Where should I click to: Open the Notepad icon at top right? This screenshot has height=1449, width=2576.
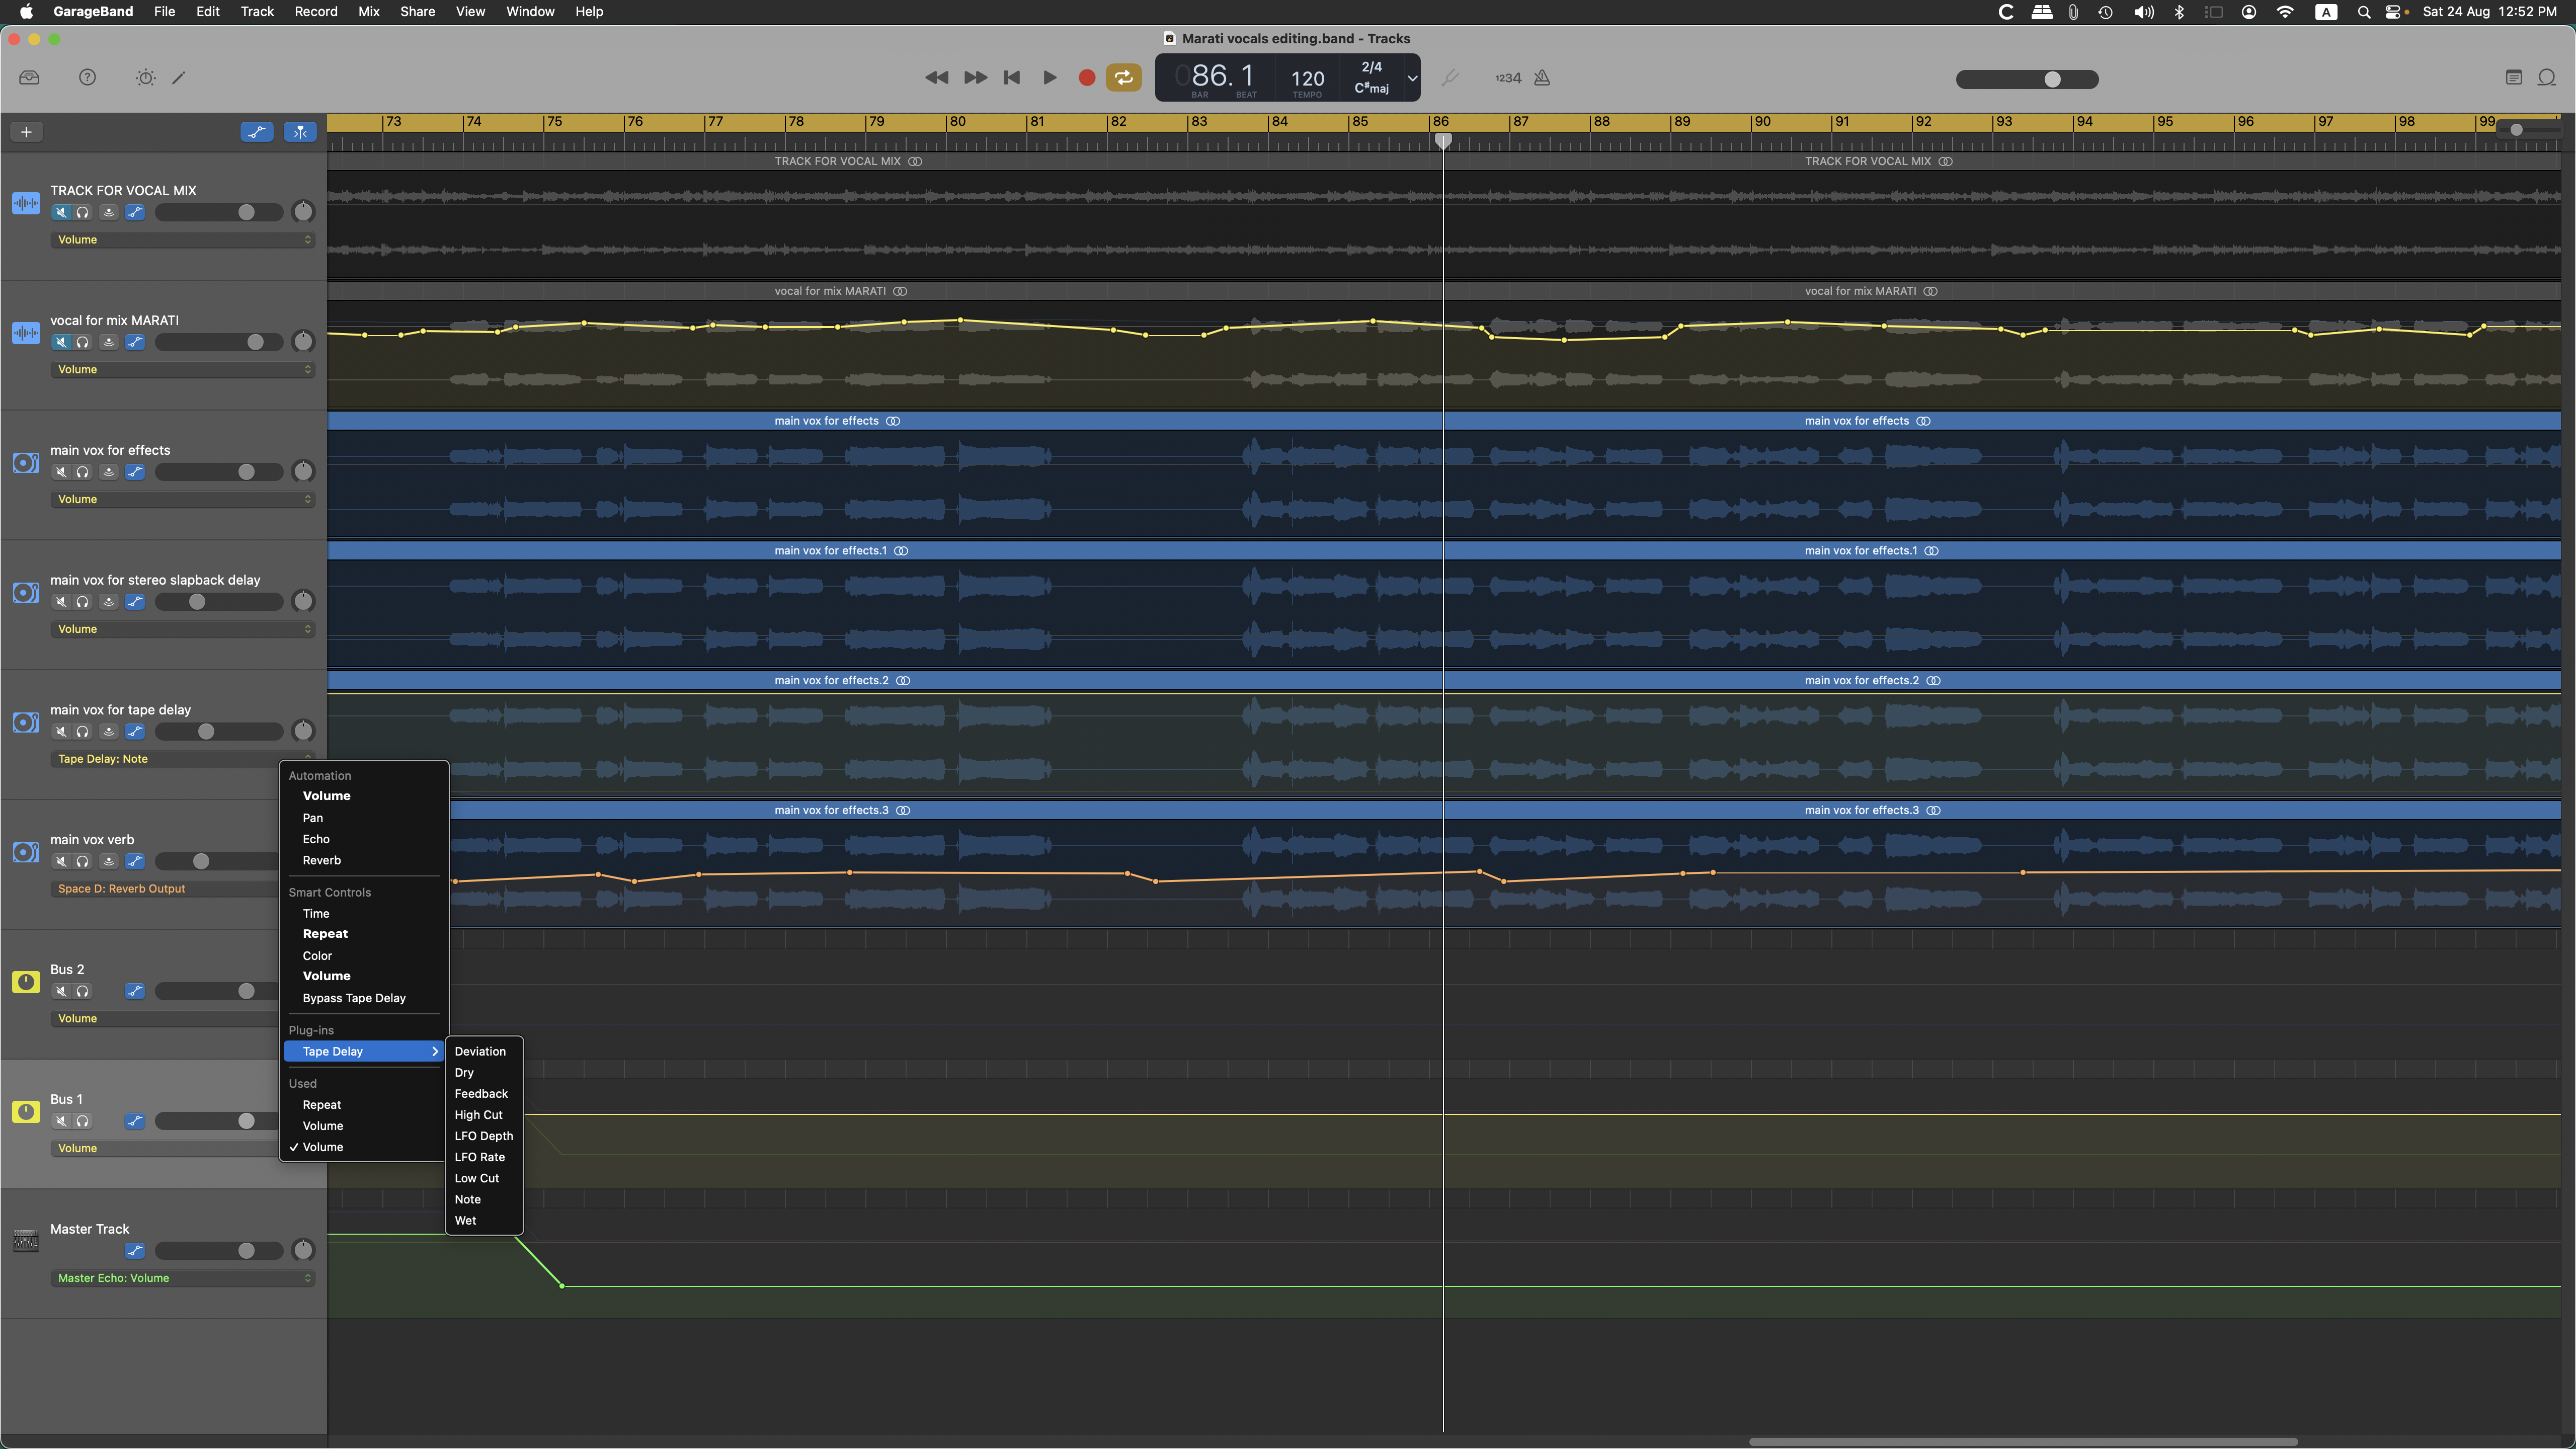click(2514, 78)
